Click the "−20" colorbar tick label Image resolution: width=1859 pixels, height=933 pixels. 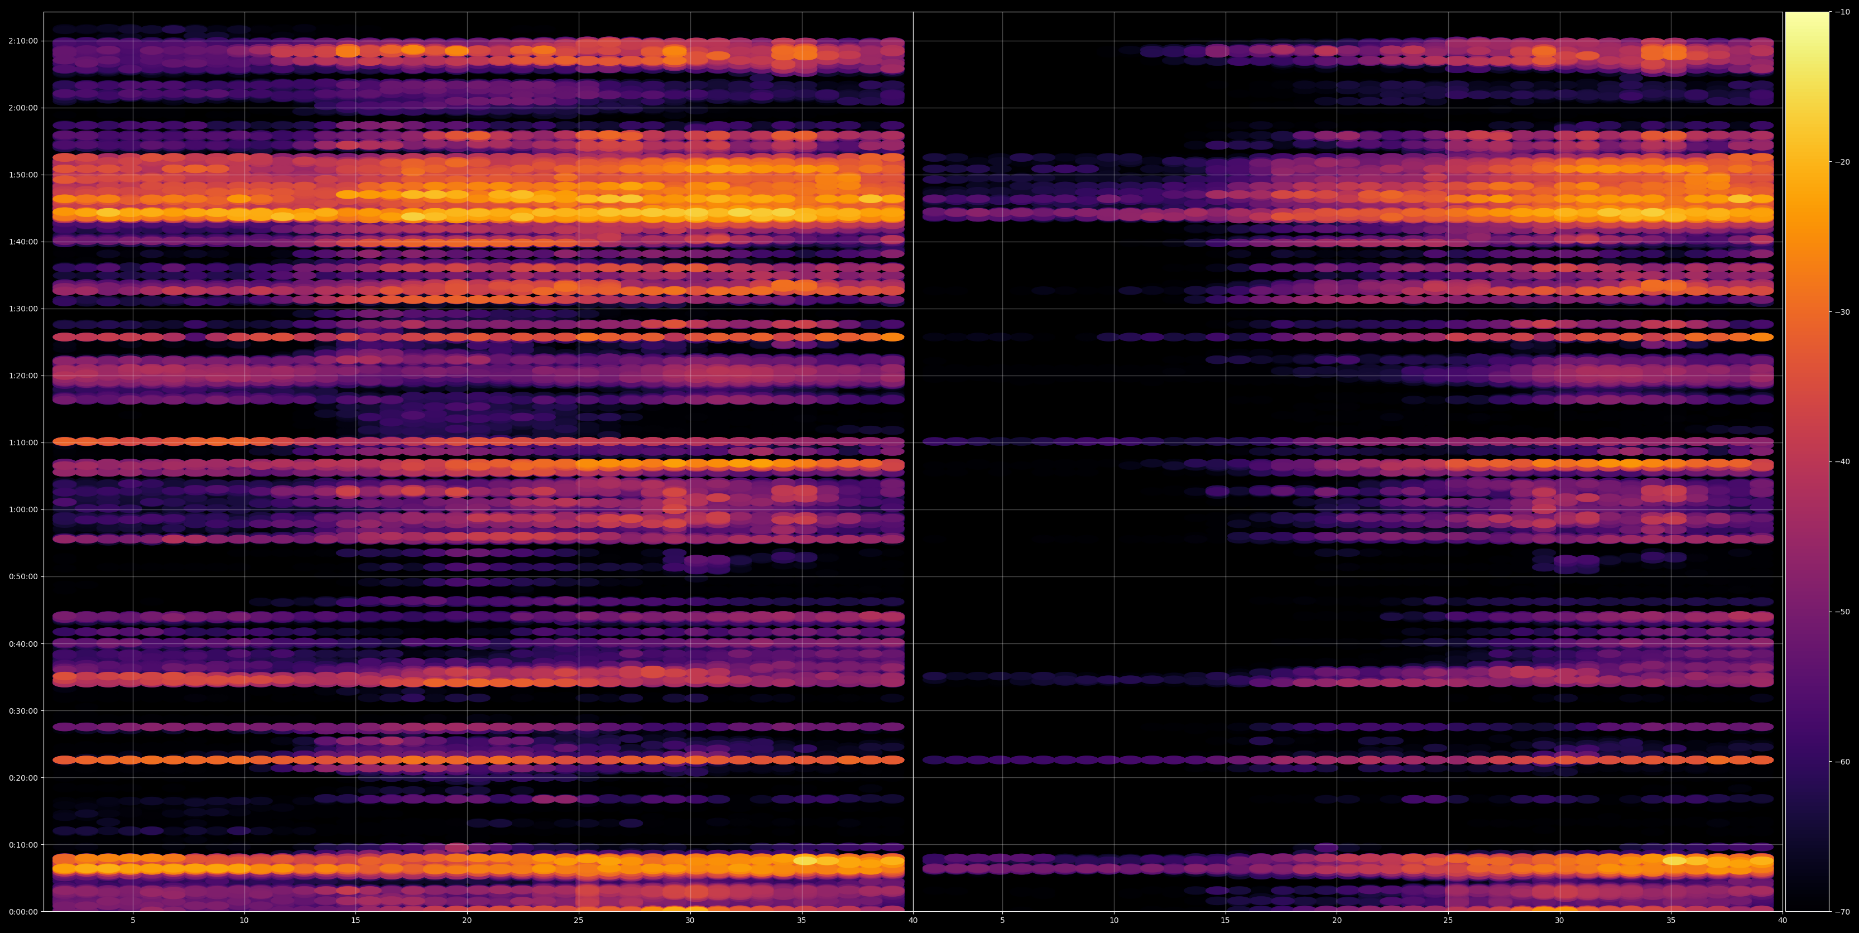click(1842, 162)
